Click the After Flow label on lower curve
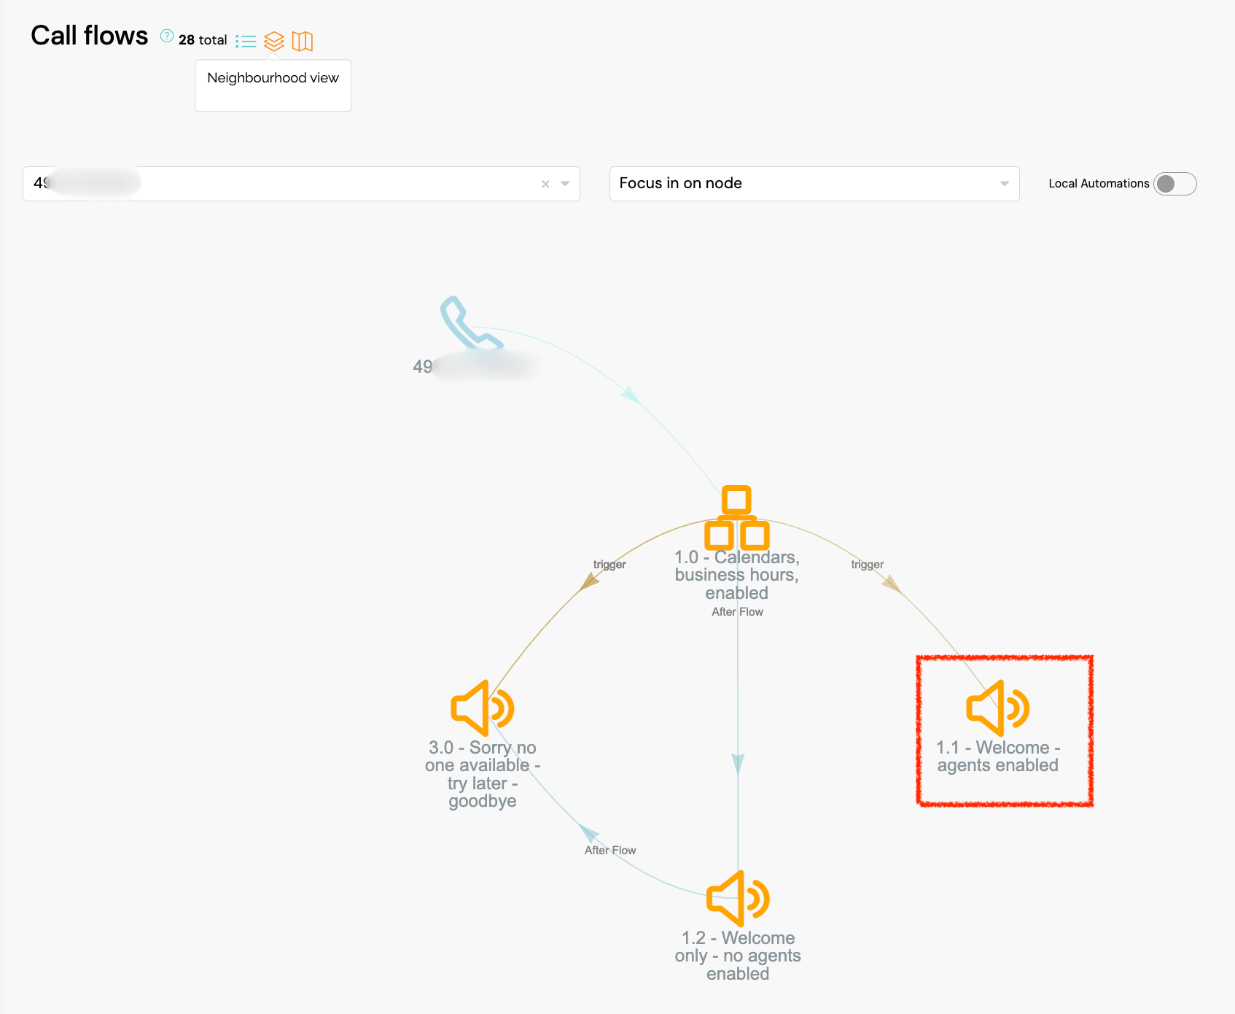This screenshot has height=1014, width=1235. [x=610, y=851]
